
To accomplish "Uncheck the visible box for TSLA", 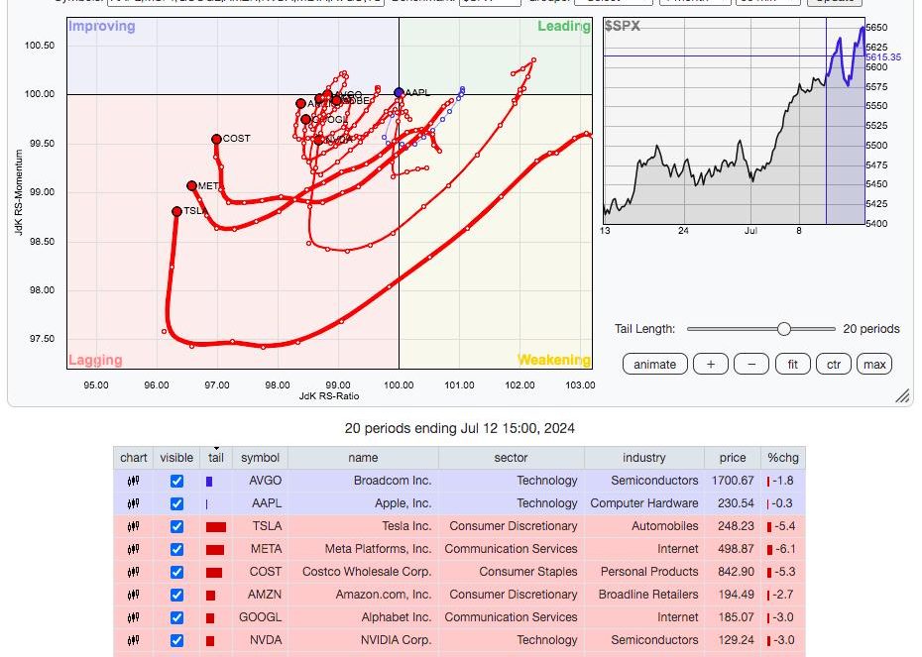I will coord(176,526).
